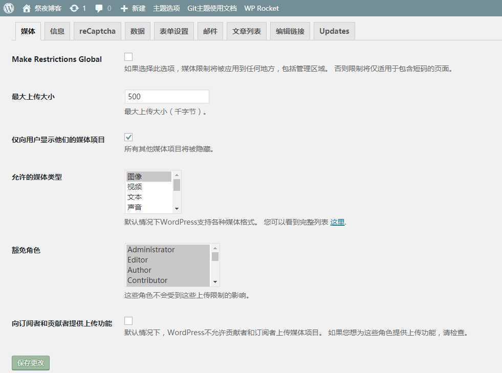Switch to the Updates tab
502x373 pixels.
point(334,31)
